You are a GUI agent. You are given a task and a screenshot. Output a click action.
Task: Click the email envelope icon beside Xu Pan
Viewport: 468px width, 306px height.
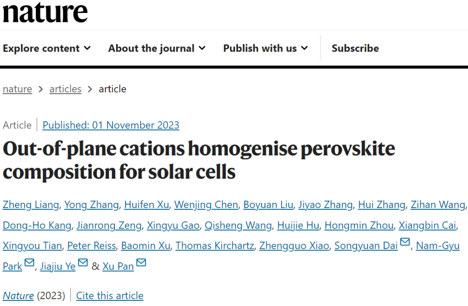pos(141,262)
